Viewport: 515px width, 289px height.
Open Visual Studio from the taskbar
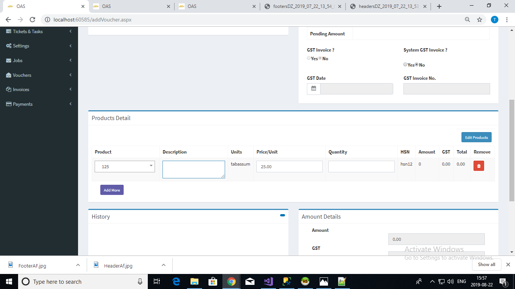[x=268, y=281]
